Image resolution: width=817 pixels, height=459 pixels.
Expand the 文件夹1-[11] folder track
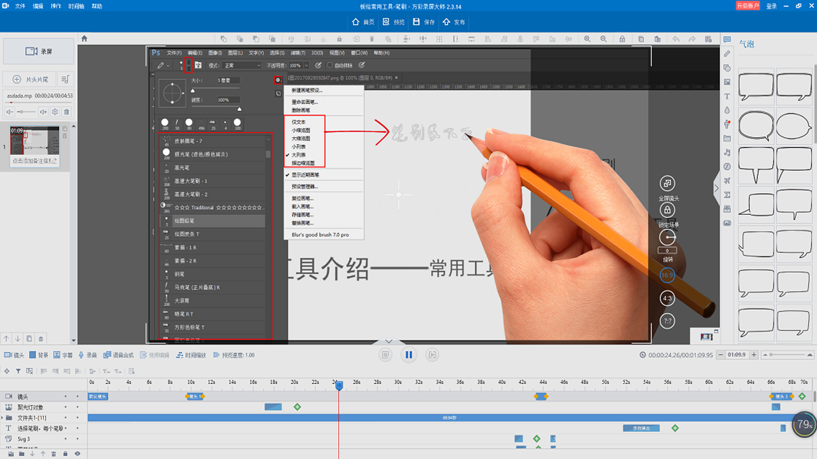(x=9, y=418)
